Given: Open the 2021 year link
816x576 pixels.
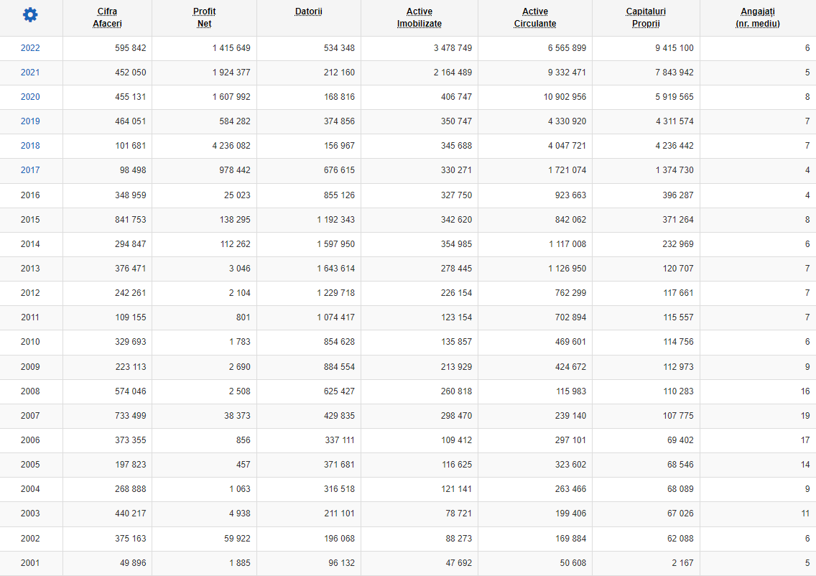Looking at the screenshot, I should coord(30,73).
